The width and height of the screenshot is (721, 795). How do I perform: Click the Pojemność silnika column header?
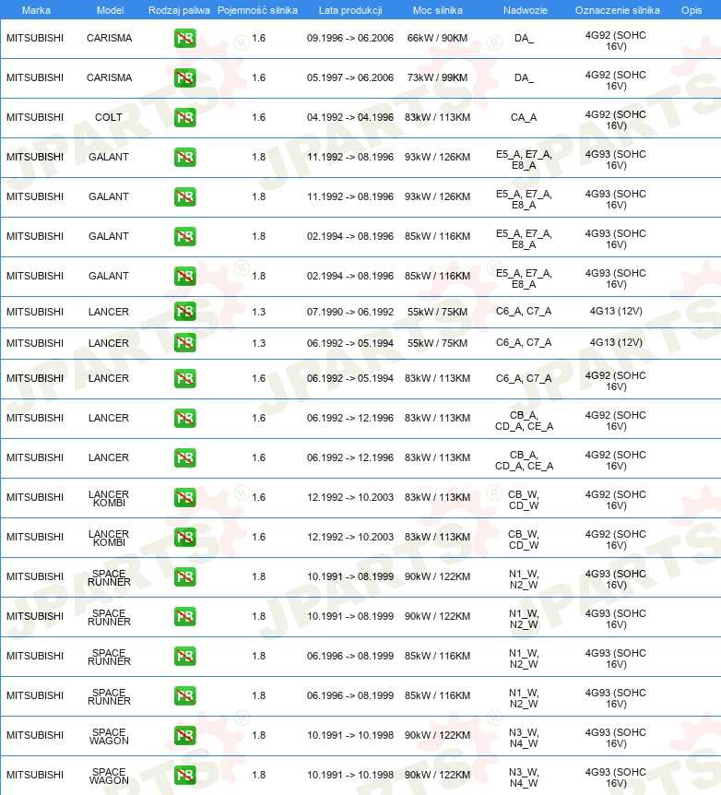(x=257, y=10)
